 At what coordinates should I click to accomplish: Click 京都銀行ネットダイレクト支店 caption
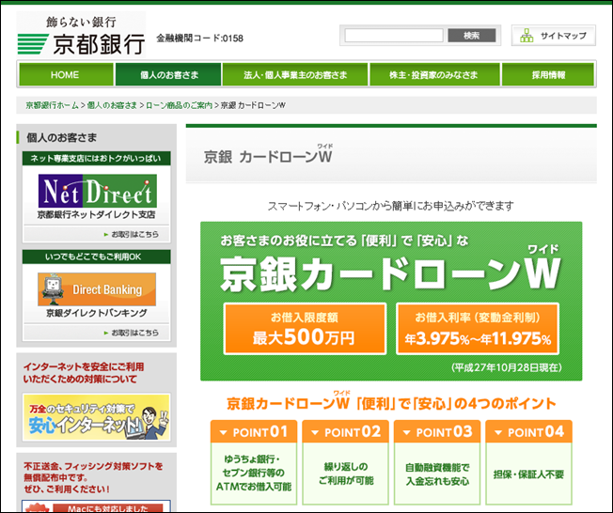click(97, 215)
